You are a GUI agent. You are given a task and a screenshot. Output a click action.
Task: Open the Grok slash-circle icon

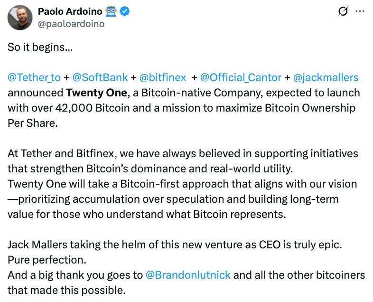click(343, 11)
